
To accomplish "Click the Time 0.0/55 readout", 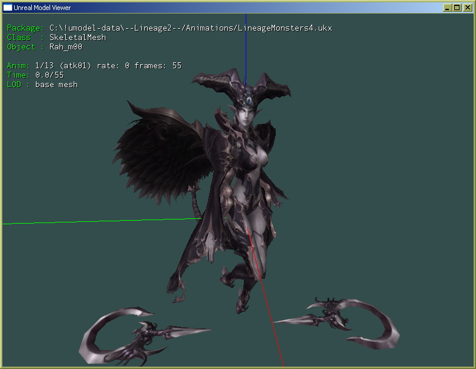I will (x=35, y=75).
